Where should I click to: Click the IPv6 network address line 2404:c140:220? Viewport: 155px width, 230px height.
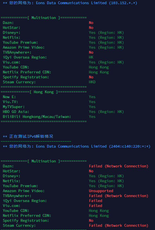click(x=77, y=146)
